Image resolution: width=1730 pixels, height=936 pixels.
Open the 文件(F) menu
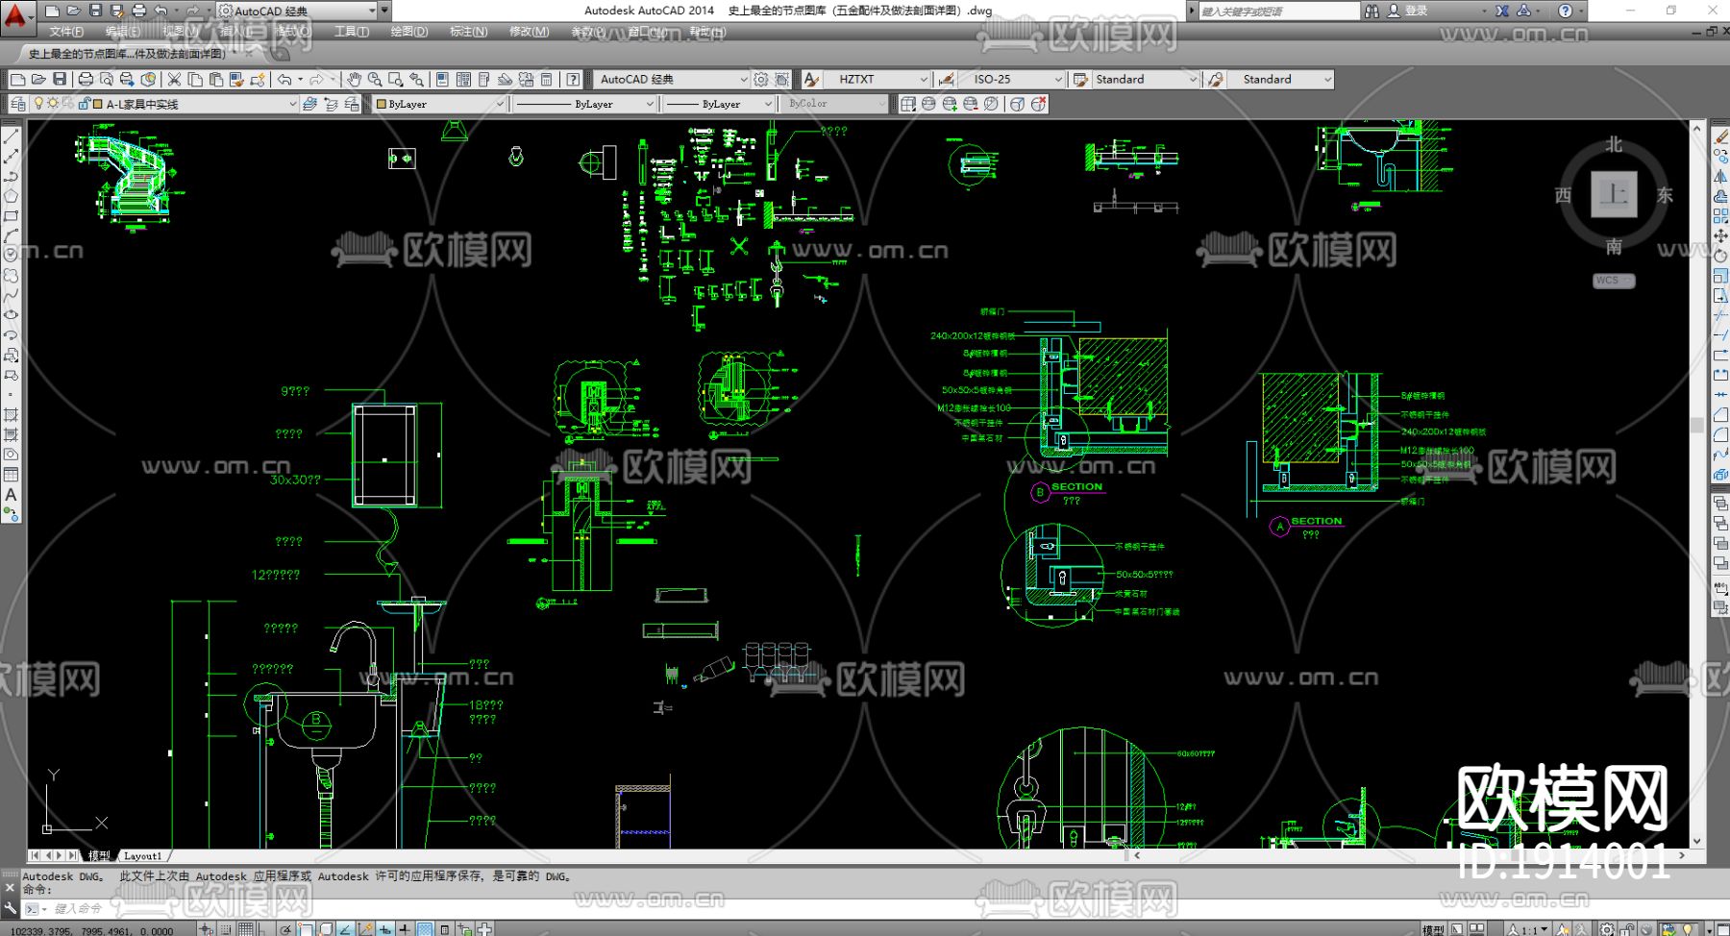tap(66, 32)
